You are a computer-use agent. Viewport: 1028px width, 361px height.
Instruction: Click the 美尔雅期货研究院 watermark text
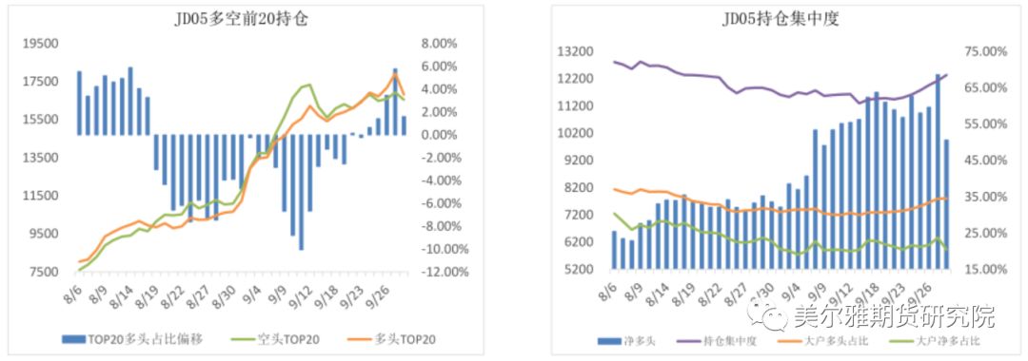[x=893, y=316]
